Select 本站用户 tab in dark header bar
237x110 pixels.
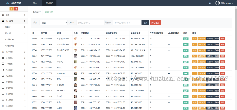click(x=49, y=3)
